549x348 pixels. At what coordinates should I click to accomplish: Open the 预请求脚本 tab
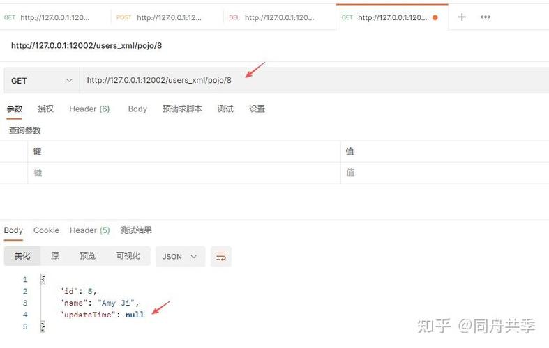[182, 109]
